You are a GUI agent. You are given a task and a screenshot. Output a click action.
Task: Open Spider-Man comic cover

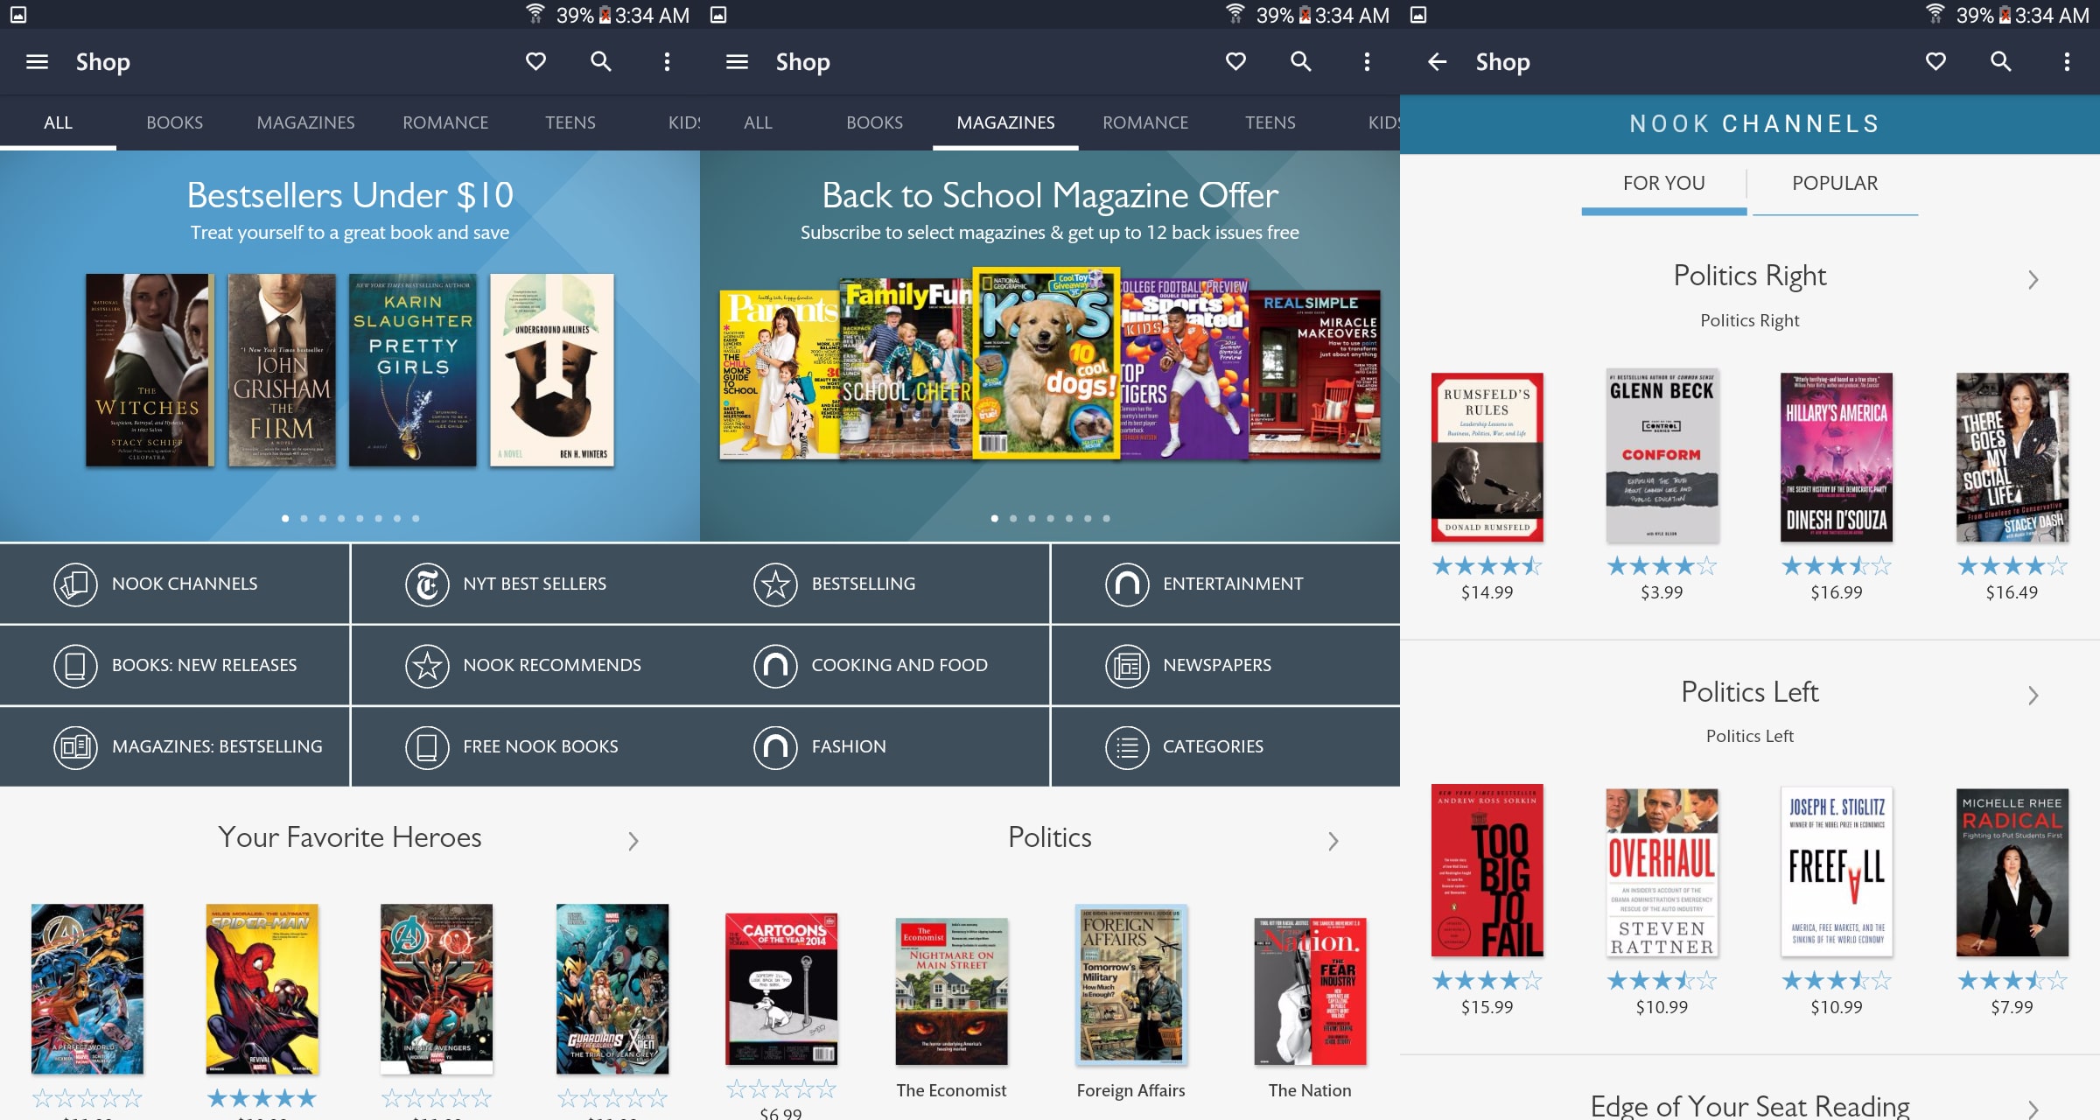click(x=262, y=989)
